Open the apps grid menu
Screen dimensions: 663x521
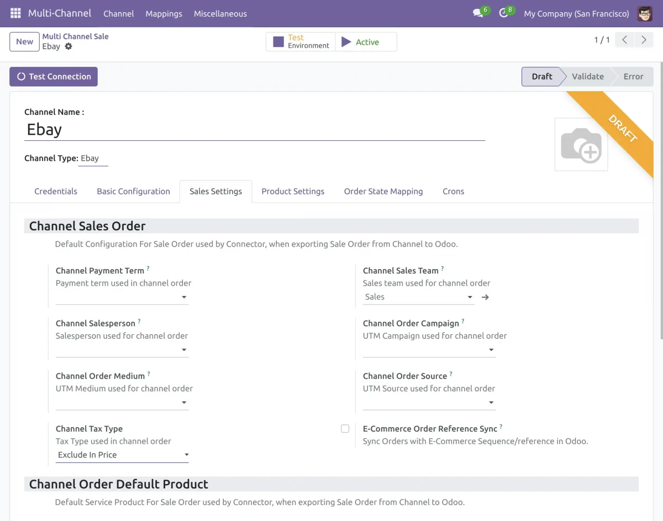[x=15, y=13]
